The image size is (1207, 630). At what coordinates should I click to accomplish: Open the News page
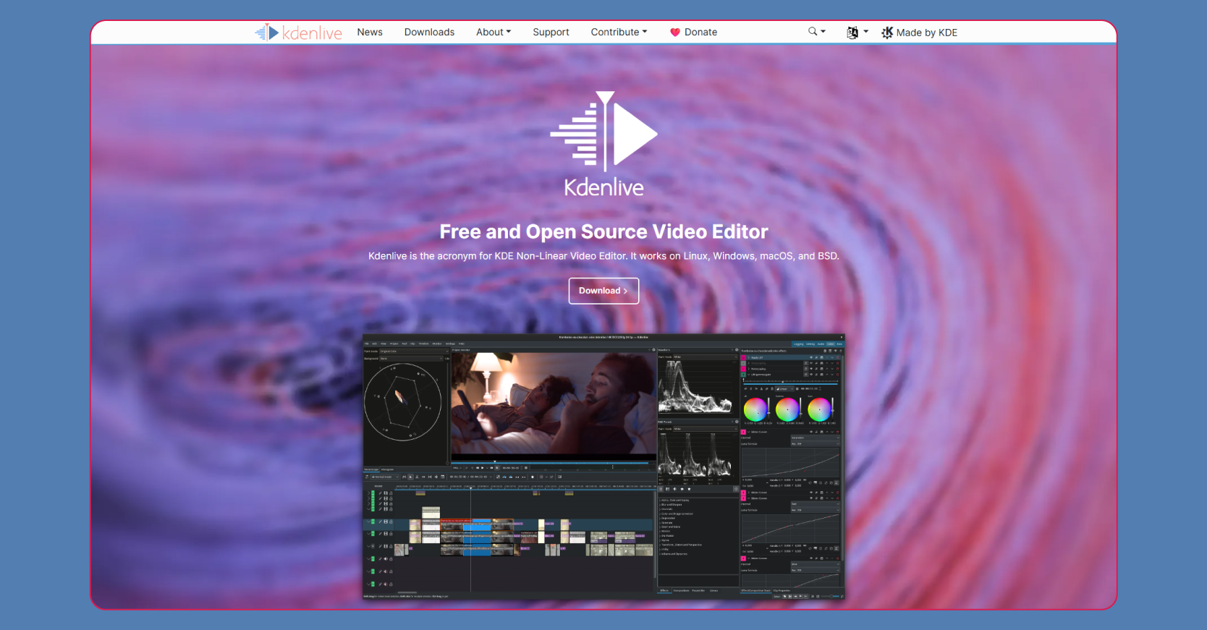pos(370,33)
